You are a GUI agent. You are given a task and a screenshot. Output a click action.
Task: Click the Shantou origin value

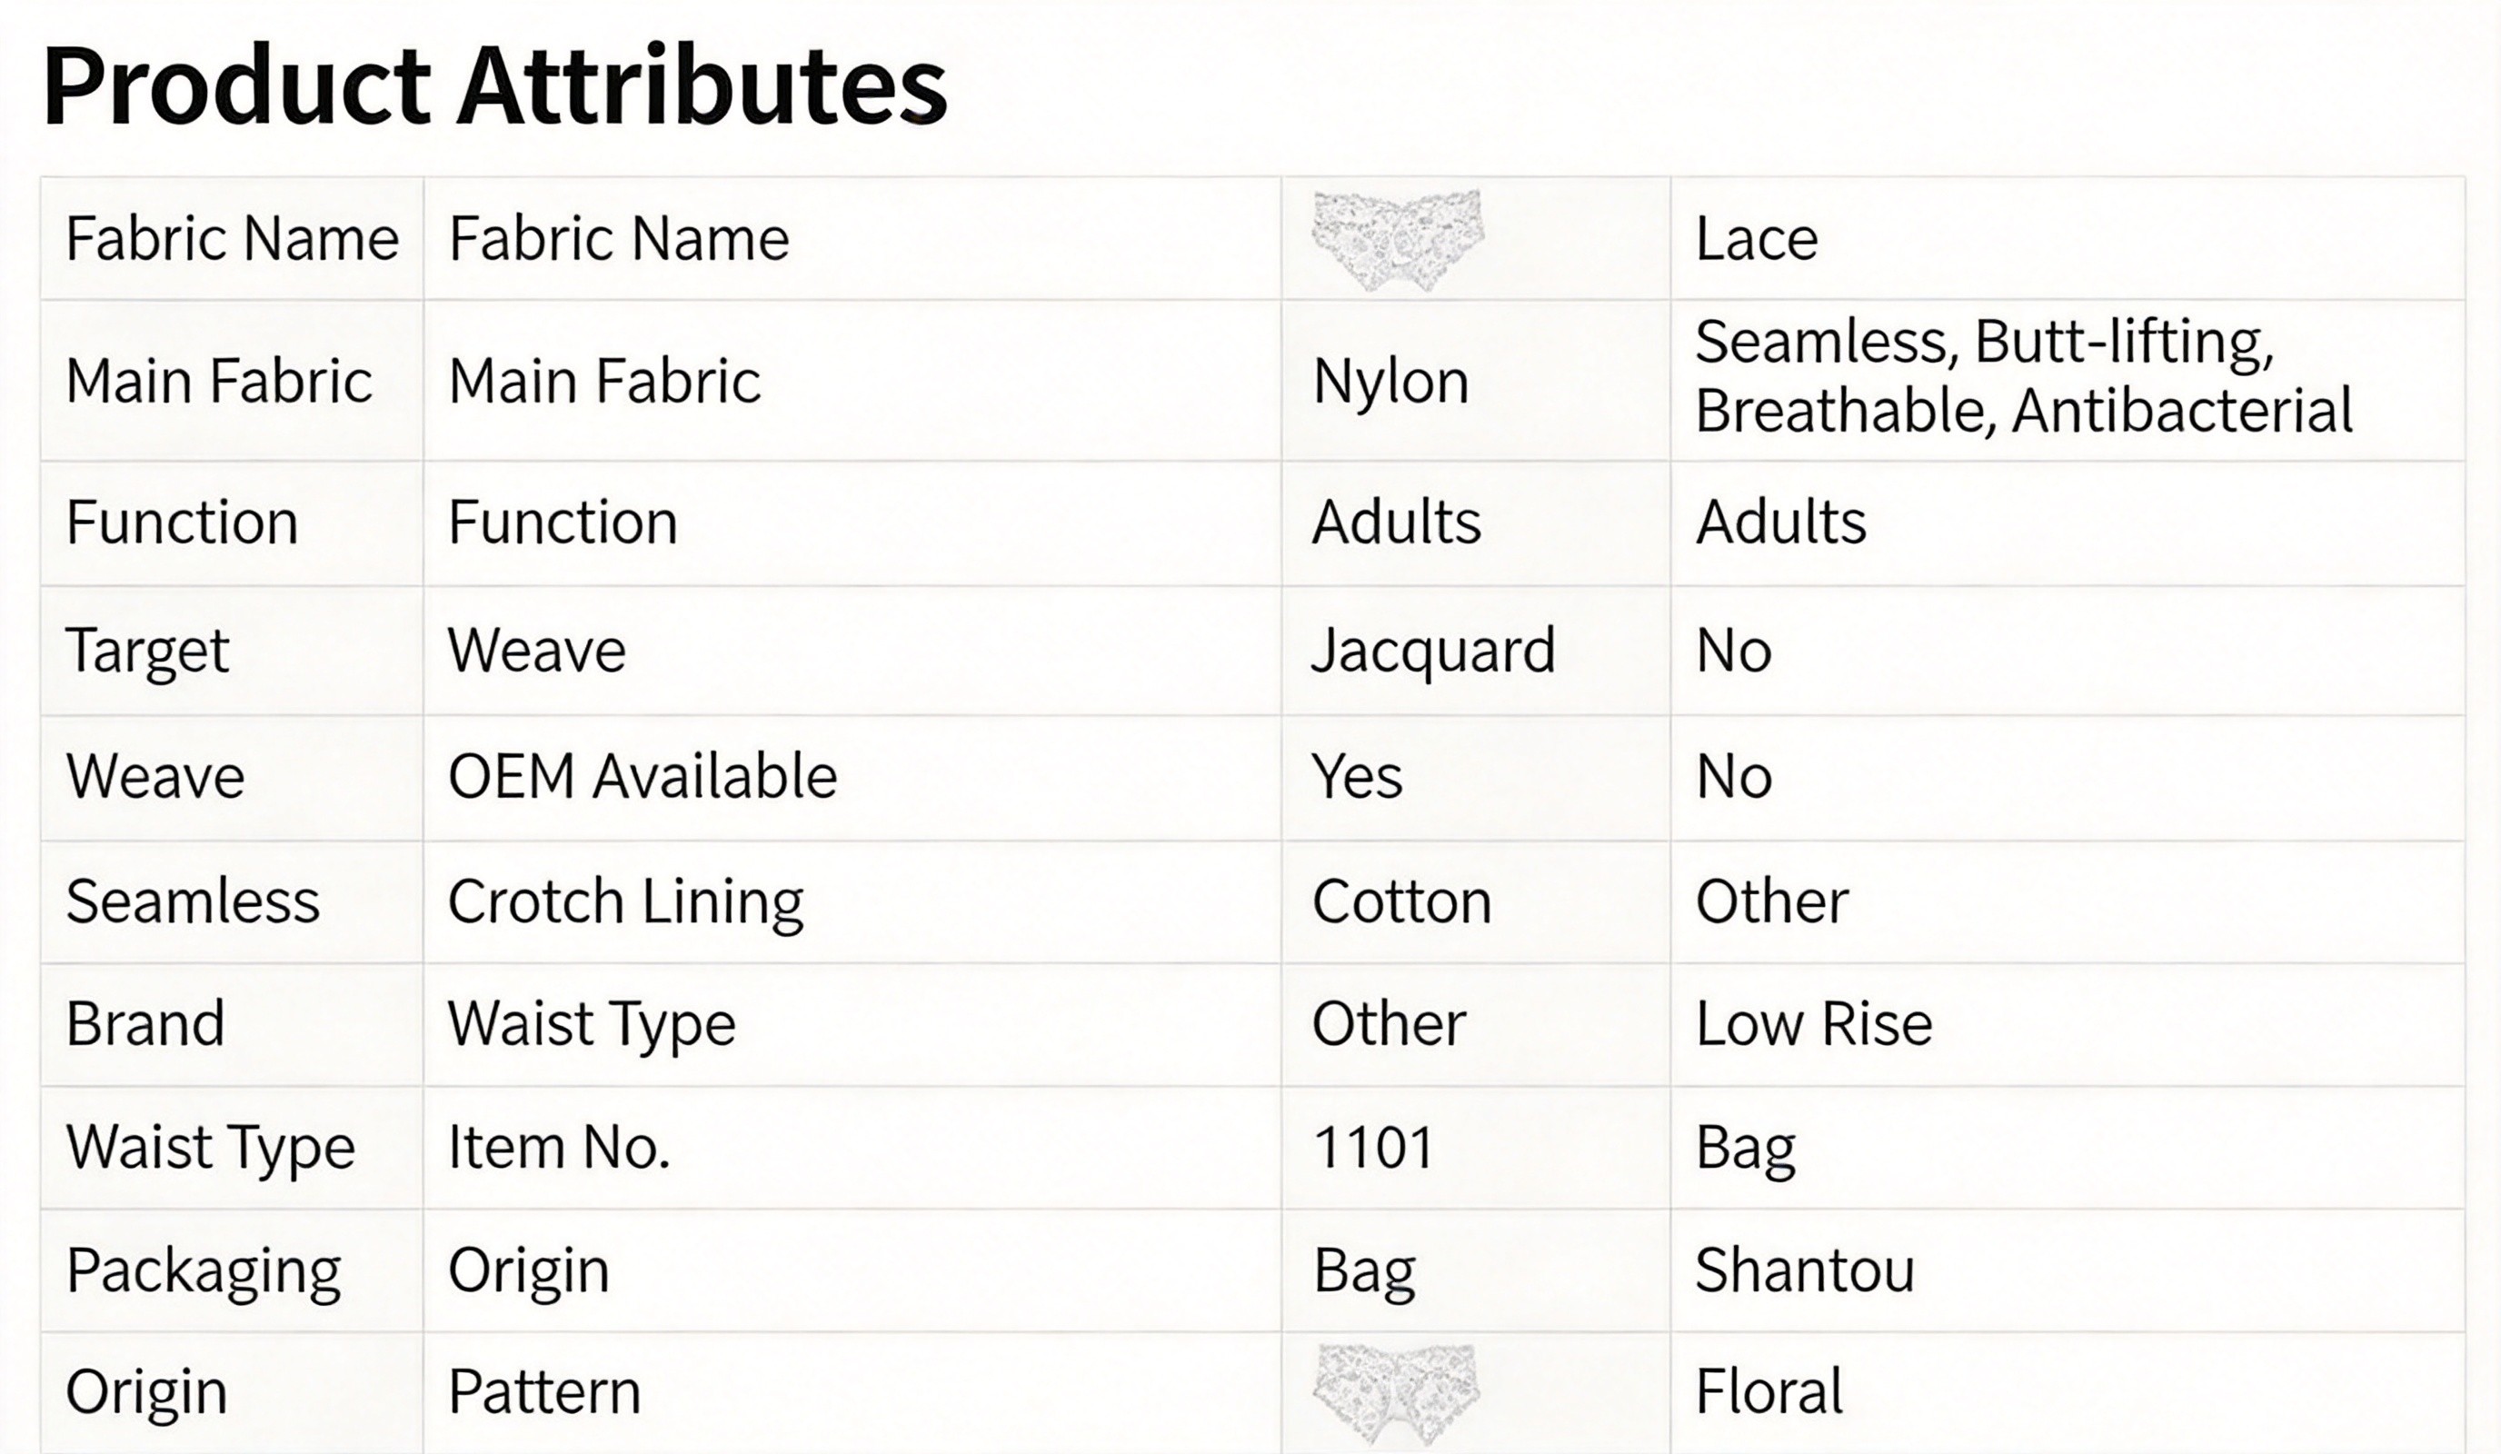(1804, 1270)
